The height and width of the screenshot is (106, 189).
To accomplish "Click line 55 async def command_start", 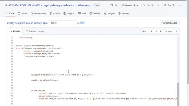I will [39, 48].
